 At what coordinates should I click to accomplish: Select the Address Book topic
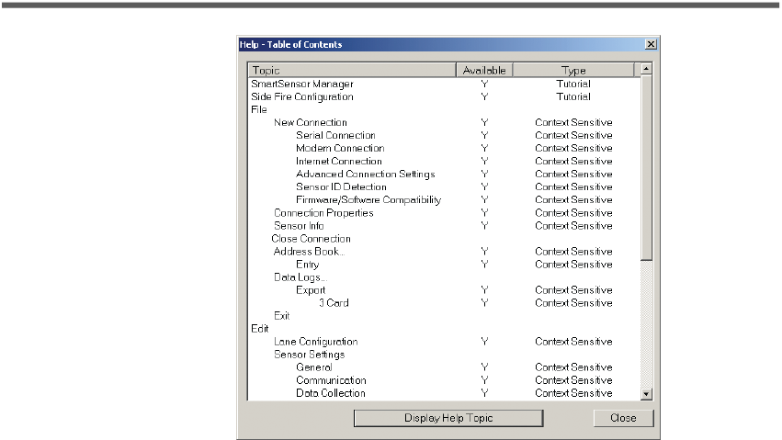309,252
